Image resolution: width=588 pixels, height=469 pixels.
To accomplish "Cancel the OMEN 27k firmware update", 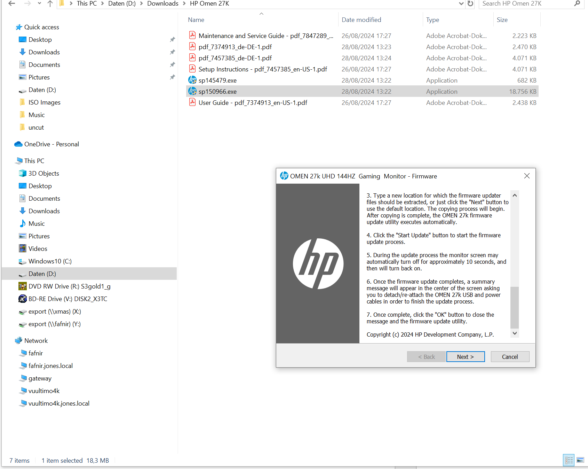I will 510,356.
